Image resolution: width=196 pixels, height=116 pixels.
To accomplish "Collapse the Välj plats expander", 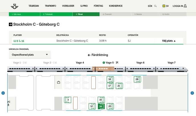I will pyautogui.click(x=169, y=41).
